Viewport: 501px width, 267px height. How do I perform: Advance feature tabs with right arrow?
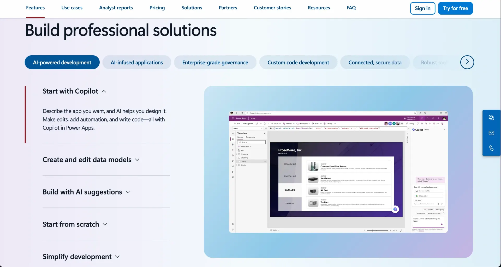click(467, 62)
